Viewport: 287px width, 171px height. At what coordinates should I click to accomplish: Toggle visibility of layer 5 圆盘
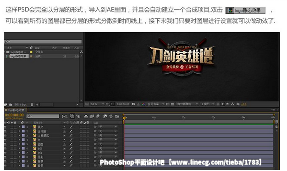[5, 144]
